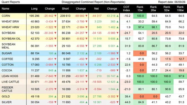Click the WHEAT SRW row name
Image resolution: width=187 pixels, height=105 pixels.
coord(10,22)
